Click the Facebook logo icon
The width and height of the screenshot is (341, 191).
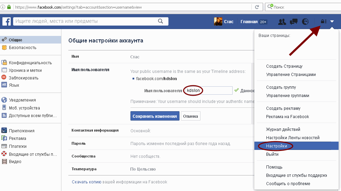tap(7, 21)
